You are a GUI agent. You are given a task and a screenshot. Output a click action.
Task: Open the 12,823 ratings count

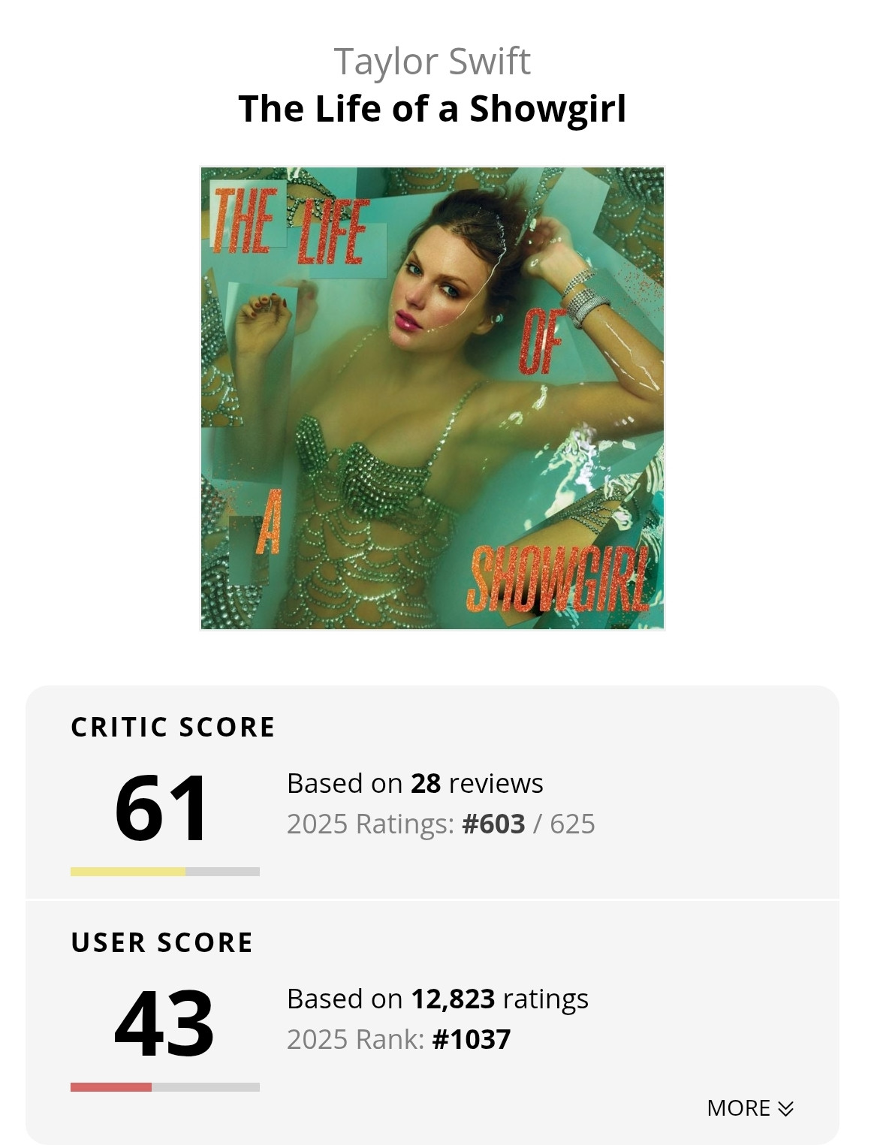pyautogui.click(x=453, y=999)
